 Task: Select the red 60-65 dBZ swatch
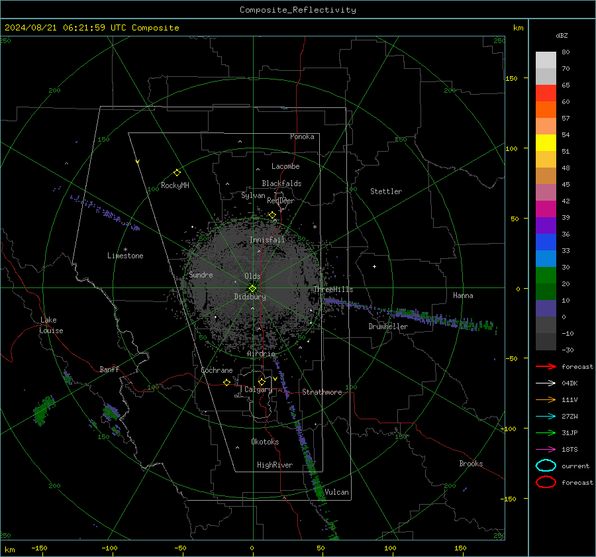pyautogui.click(x=546, y=93)
